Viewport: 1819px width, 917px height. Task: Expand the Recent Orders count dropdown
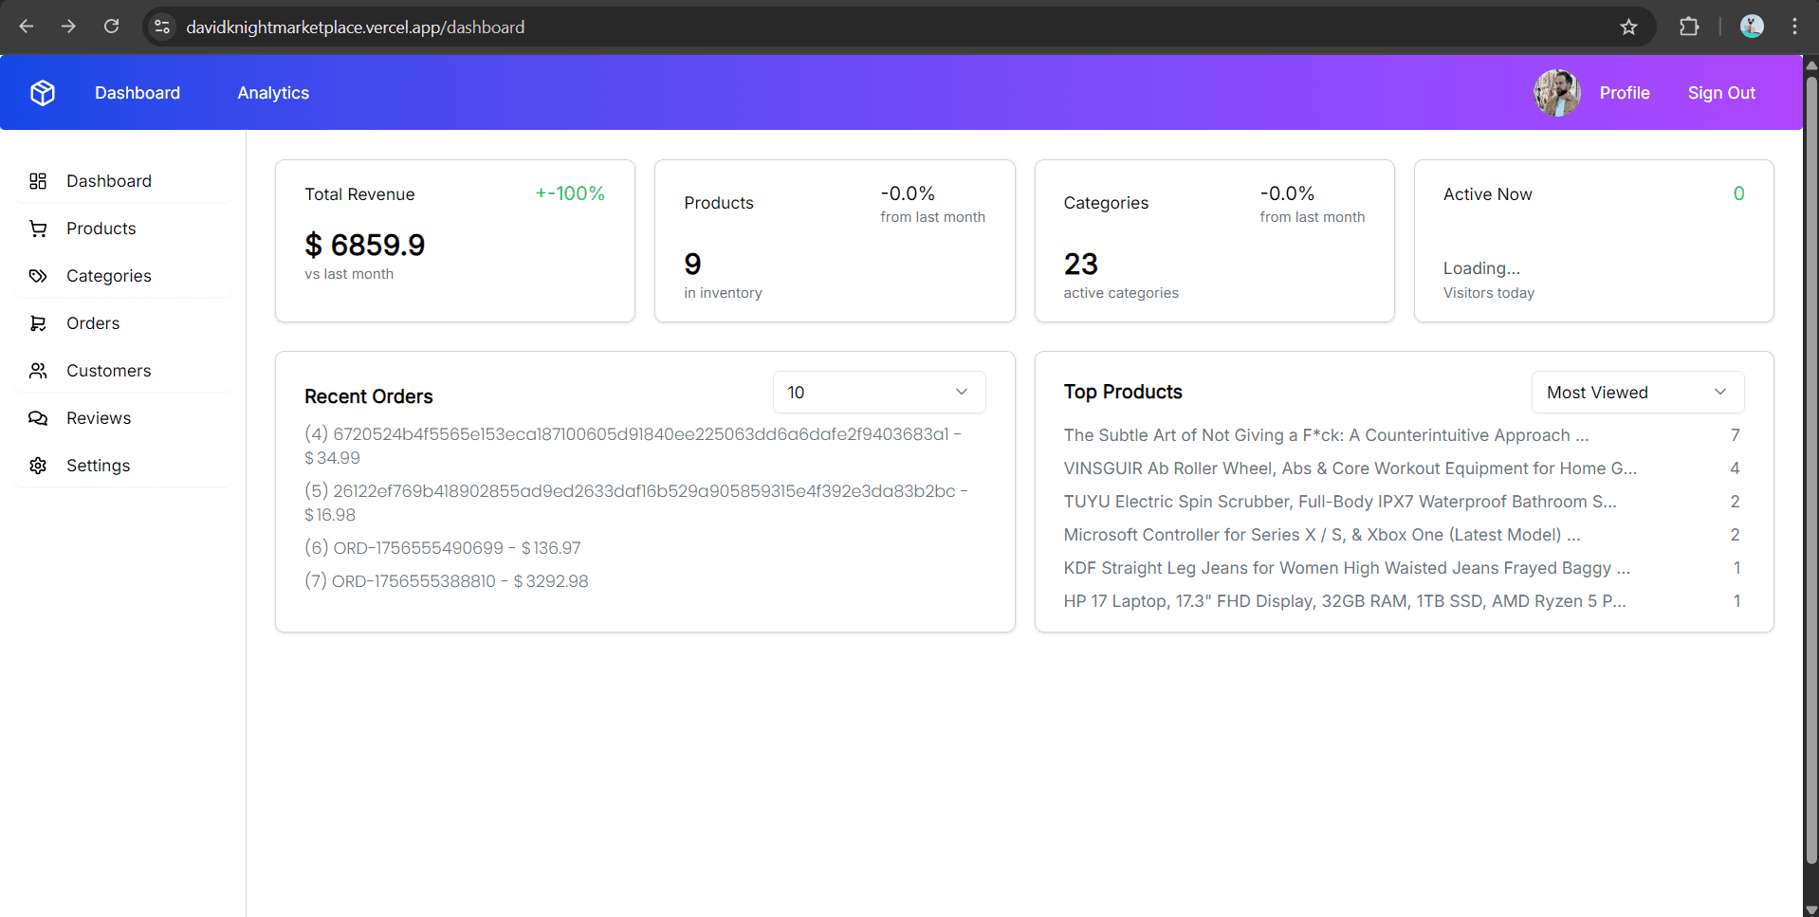(878, 393)
